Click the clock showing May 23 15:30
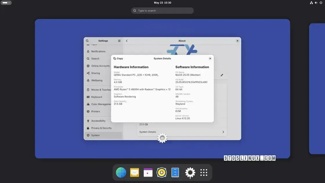Viewport: 325px width, 183px height. pyautogui.click(x=162, y=3)
